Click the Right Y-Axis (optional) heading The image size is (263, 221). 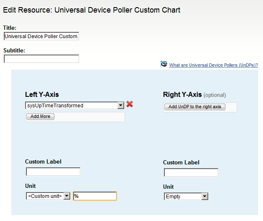pyautogui.click(x=194, y=95)
